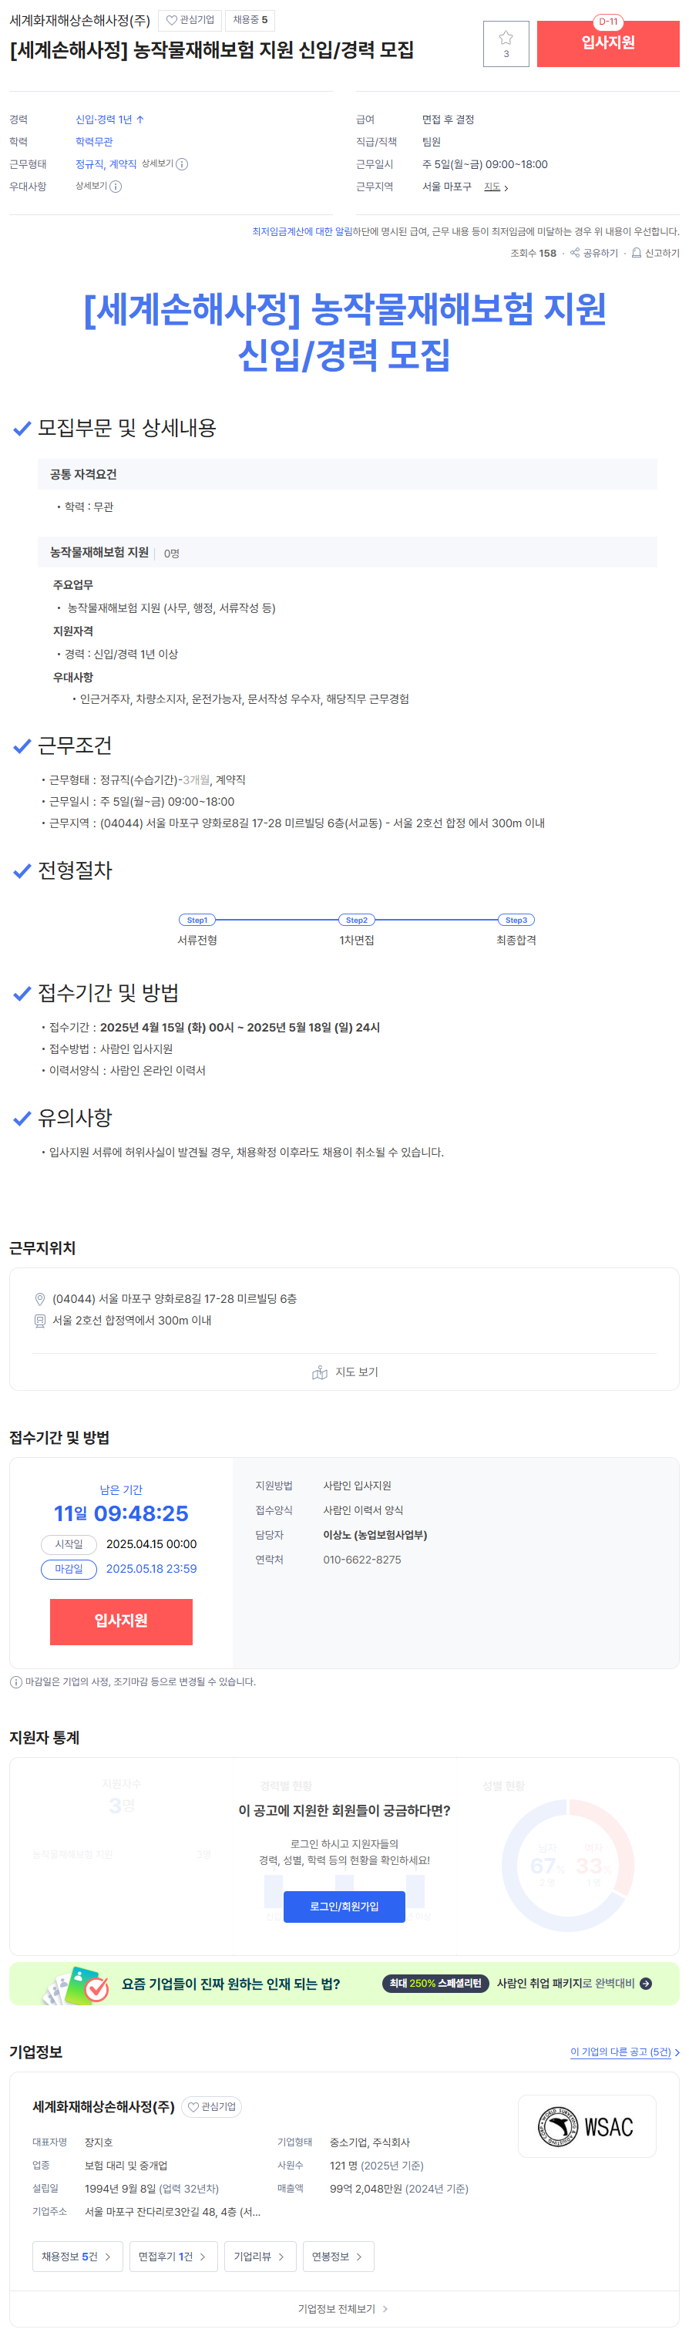This screenshot has width=689, height=2336.
Task: Click 로그인/회원가입 button in 지원자 통계
Action: click(x=344, y=1906)
